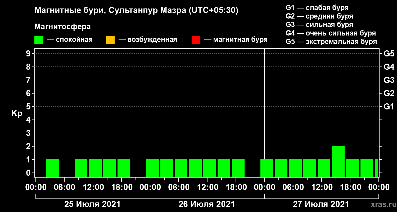Image resolution: width=397 pixels, height=212 pixels.
Task: Click the 'G2' label on the right axis
Action: pyautogui.click(x=389, y=93)
